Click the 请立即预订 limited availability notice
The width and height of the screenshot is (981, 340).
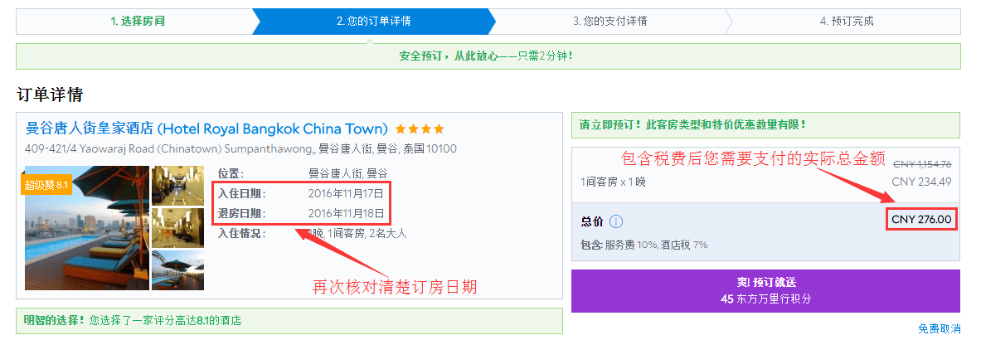pyautogui.click(x=765, y=125)
